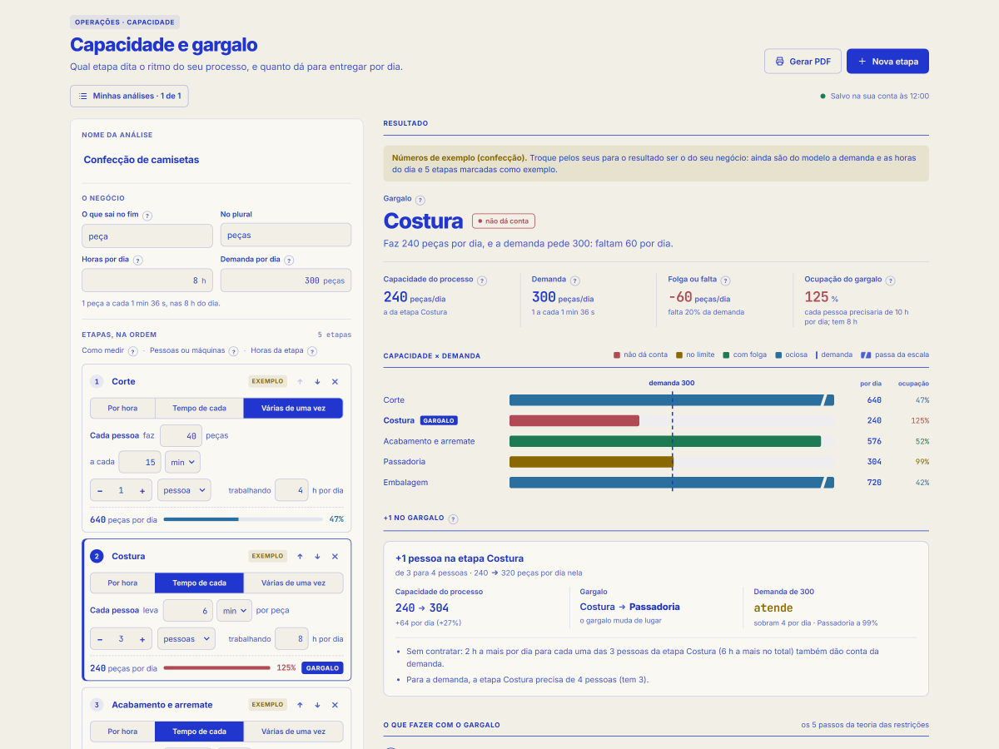This screenshot has width=999, height=749.
Task: Select Várias de uma vez for Acabamento
Action: pos(293,732)
